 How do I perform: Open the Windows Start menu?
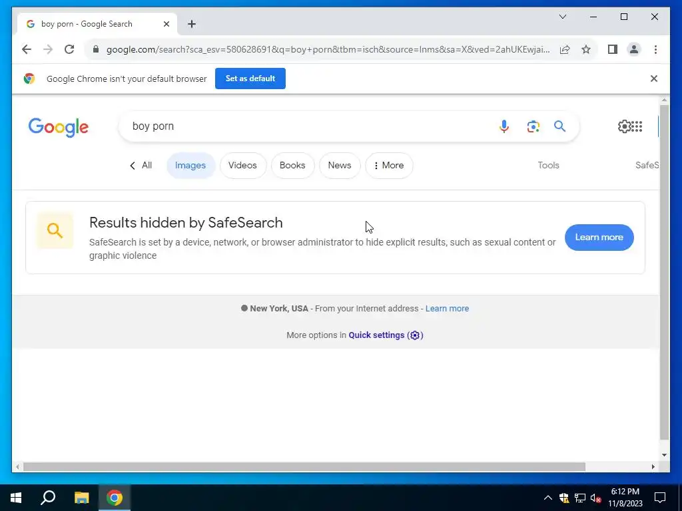click(16, 498)
